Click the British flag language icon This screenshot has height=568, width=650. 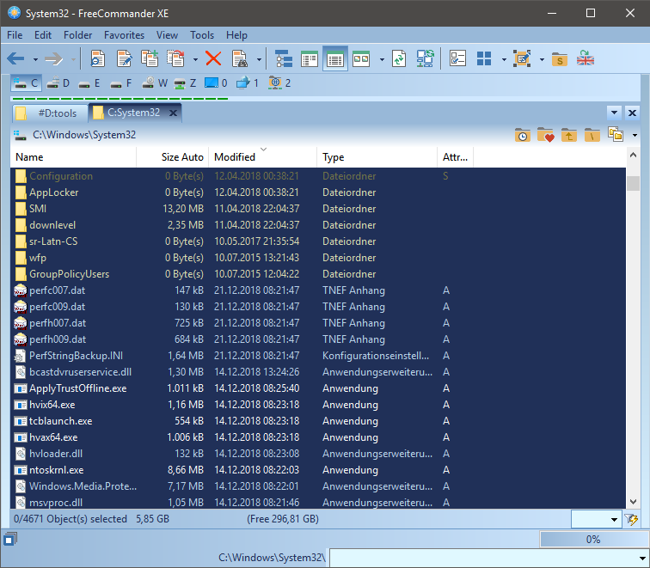[x=586, y=58]
